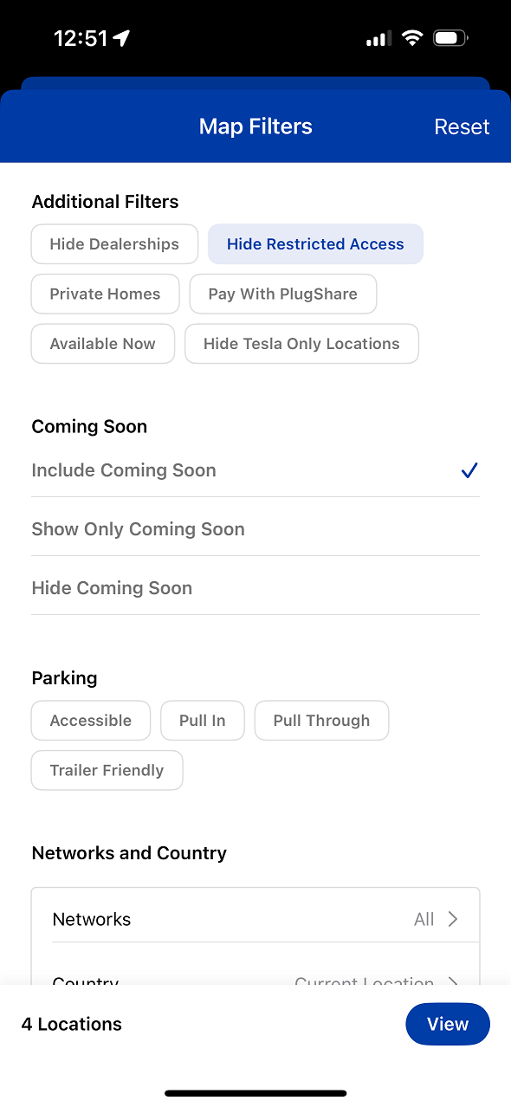Image resolution: width=511 pixels, height=1107 pixels.
Task: Tap the Wi-Fi status icon
Action: [x=412, y=38]
